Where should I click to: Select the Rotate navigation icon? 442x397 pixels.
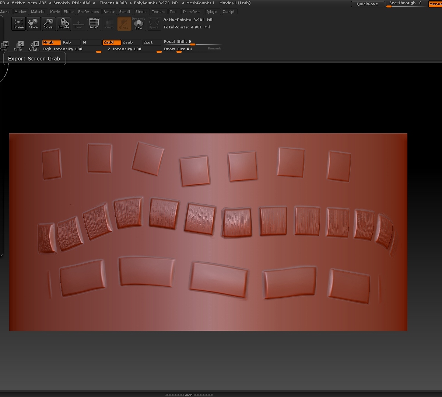[64, 24]
